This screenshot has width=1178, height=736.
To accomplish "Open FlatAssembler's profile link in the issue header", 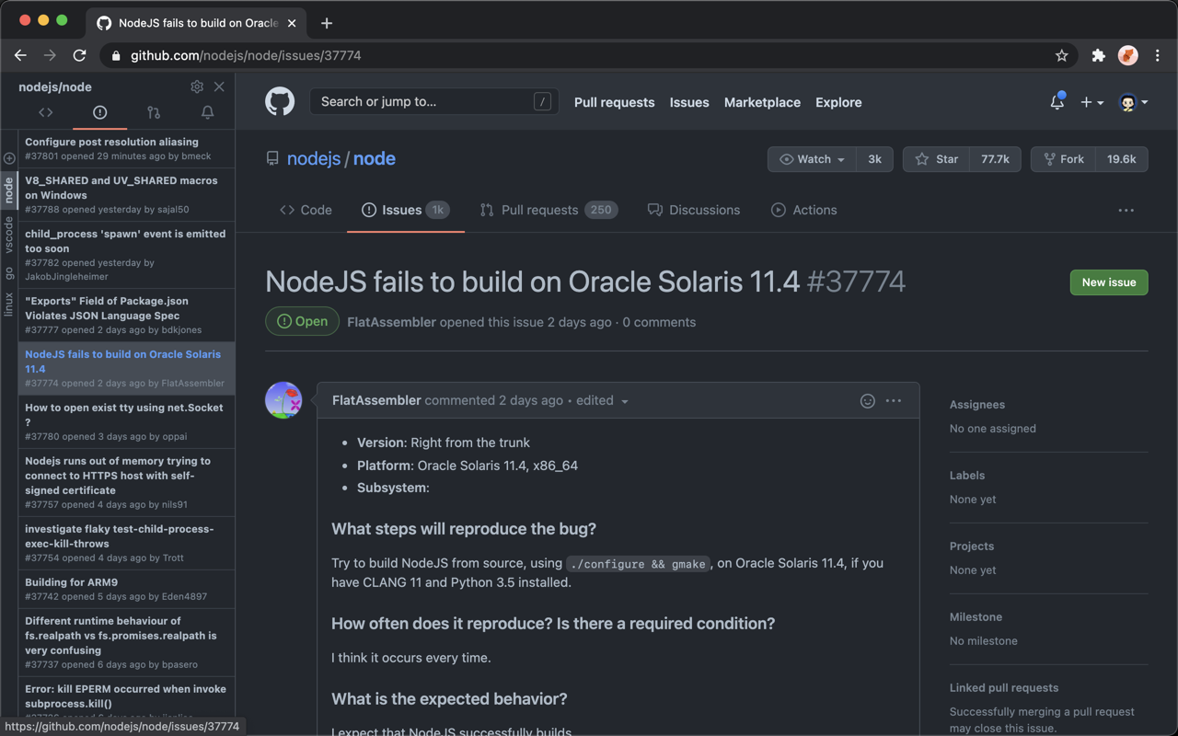I will [391, 322].
